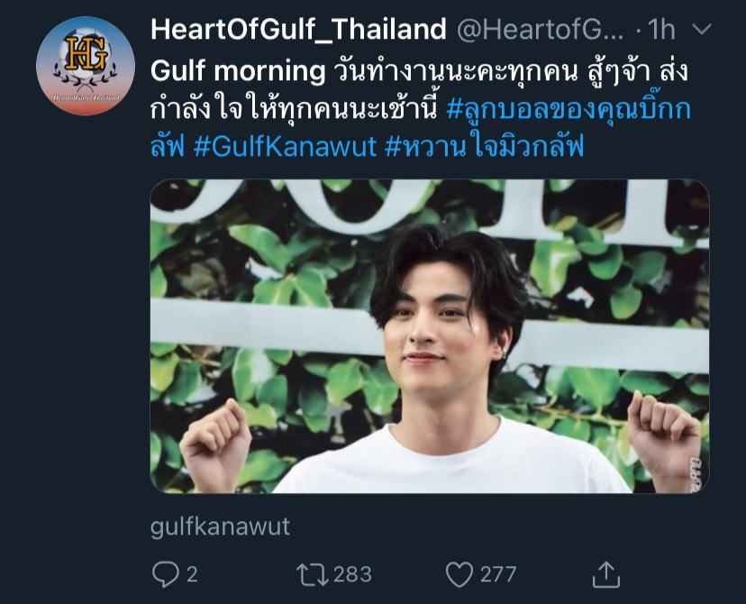
Task: Retweet using the retweet arrows icon
Action: [312, 574]
